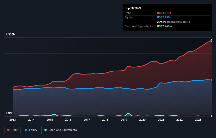Click the red Debt legend dot
Screen dimensions: 216x138
[x=8, y=130]
